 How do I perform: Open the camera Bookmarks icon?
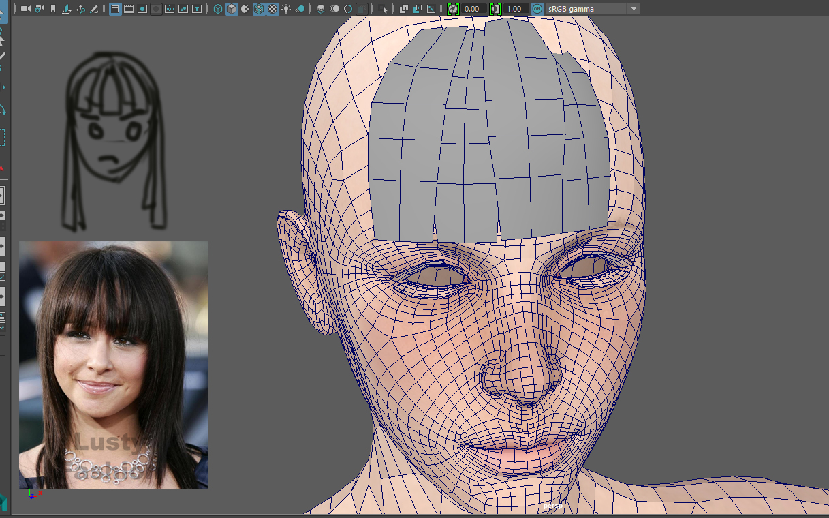53,9
